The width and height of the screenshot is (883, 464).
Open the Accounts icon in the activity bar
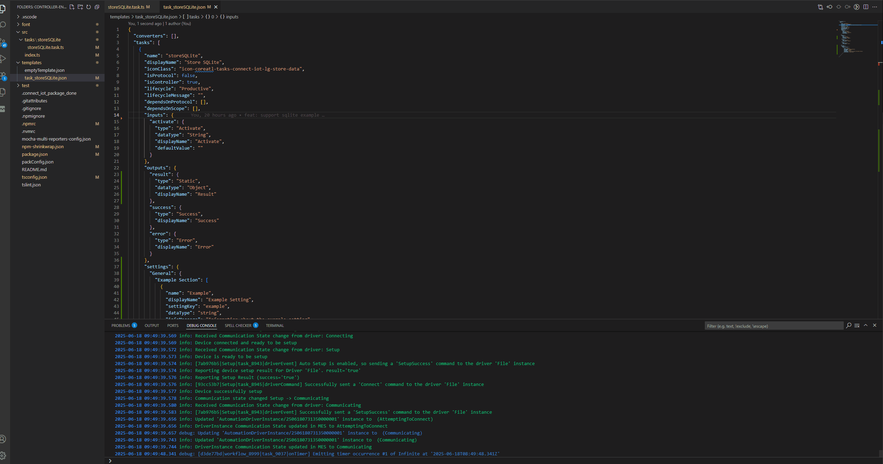tap(3, 439)
